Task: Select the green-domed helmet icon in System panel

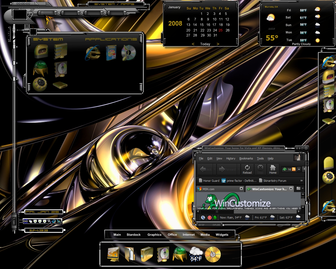Action: pyautogui.click(x=40, y=68)
